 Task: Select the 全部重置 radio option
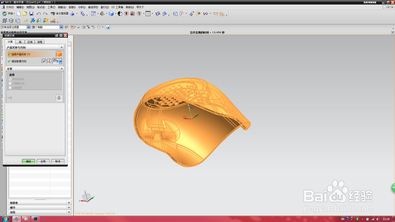tap(10, 88)
